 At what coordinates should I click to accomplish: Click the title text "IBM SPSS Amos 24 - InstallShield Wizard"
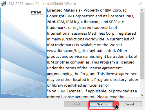pos(42,4)
